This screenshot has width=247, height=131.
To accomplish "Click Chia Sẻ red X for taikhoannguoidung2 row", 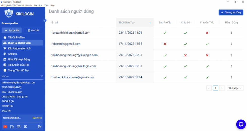I will pos(186,55).
